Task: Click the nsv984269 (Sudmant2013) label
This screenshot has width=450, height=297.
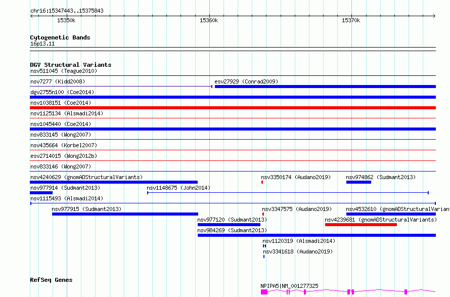Action: [x=232, y=230]
